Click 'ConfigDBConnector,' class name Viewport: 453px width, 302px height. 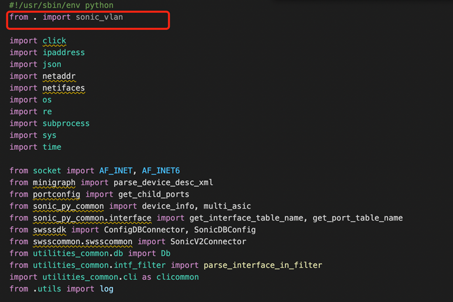click(x=146, y=230)
